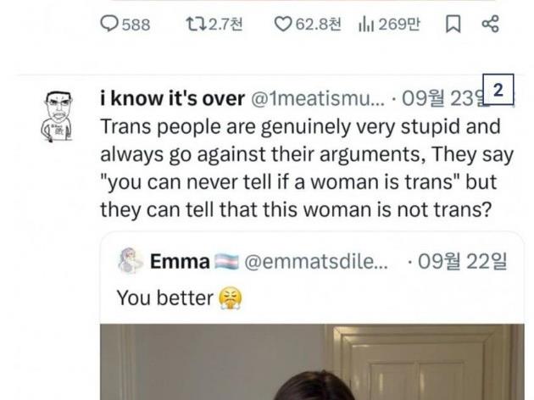Click the reply speech bubble icon
Screen dimensions: 534x400
tap(109, 25)
